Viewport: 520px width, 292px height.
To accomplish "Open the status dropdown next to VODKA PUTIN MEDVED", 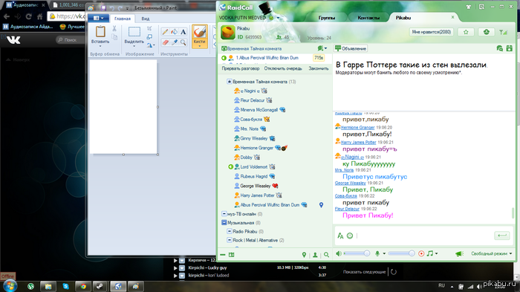I will (x=279, y=18).
